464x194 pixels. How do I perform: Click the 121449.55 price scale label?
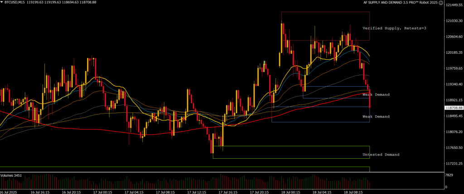(x=454, y=5)
